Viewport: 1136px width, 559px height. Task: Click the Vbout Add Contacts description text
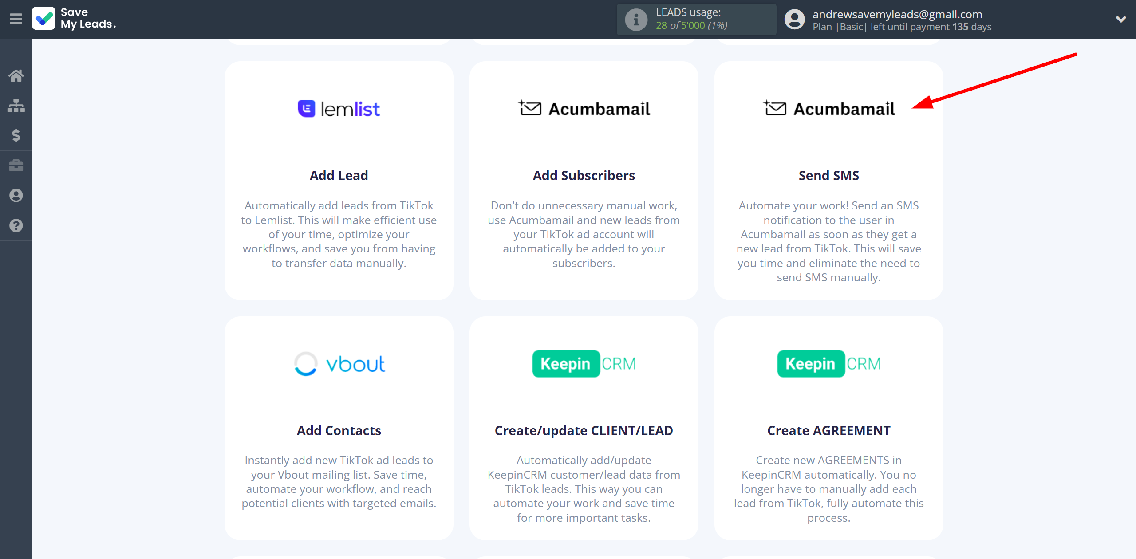339,482
